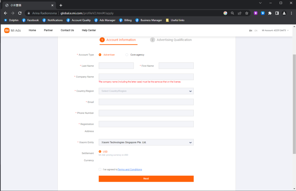Select USD settlement currency radio

[100, 152]
